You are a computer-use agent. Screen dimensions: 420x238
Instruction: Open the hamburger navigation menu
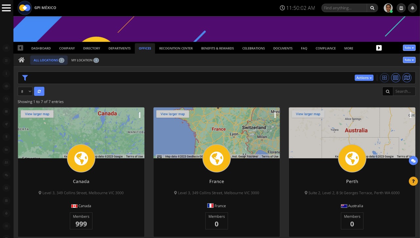click(6, 8)
